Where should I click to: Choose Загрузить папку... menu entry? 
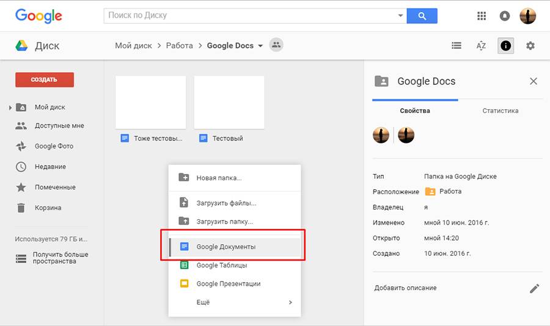point(235,222)
